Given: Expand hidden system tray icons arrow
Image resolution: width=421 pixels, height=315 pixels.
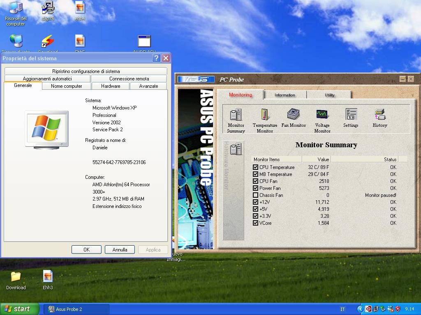Looking at the screenshot, I should coord(360,309).
